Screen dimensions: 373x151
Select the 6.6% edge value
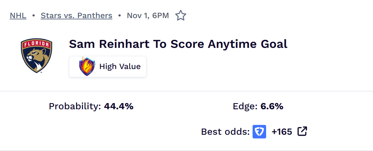272,106
